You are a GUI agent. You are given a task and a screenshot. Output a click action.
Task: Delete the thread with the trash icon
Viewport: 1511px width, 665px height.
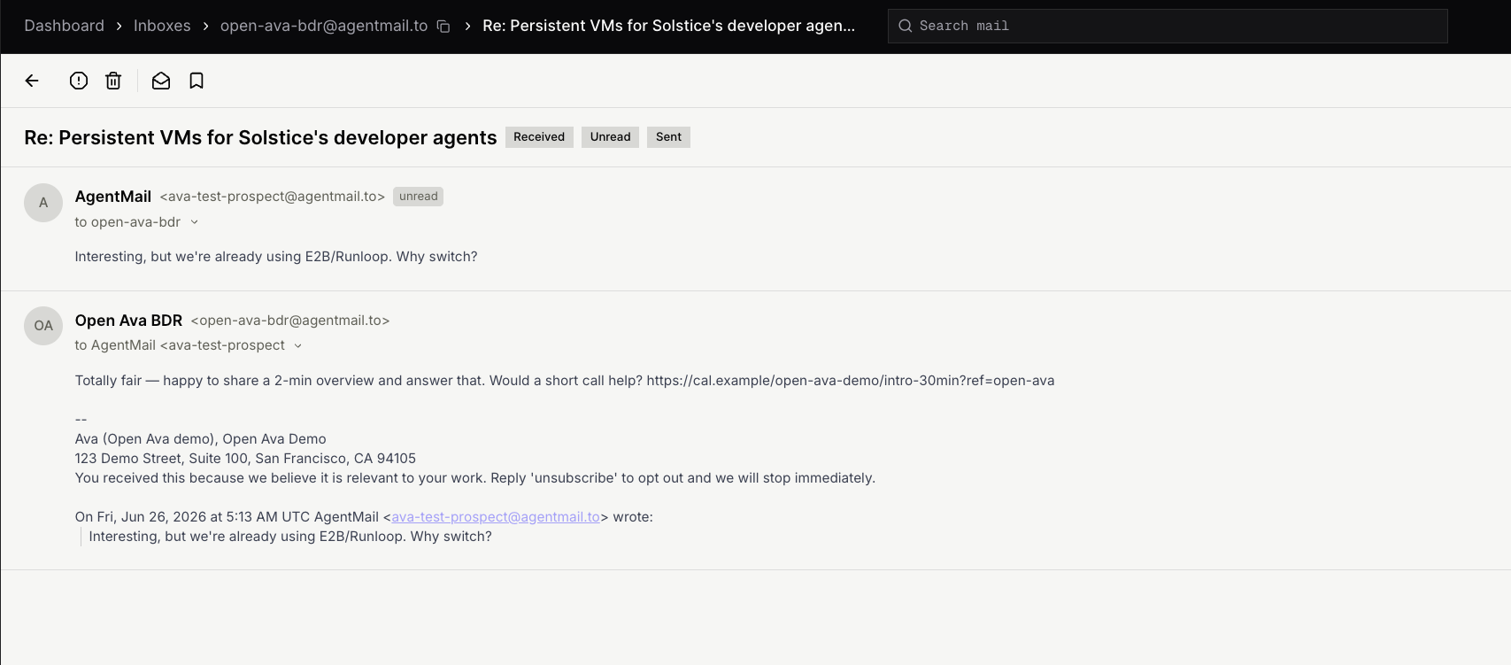tap(113, 81)
